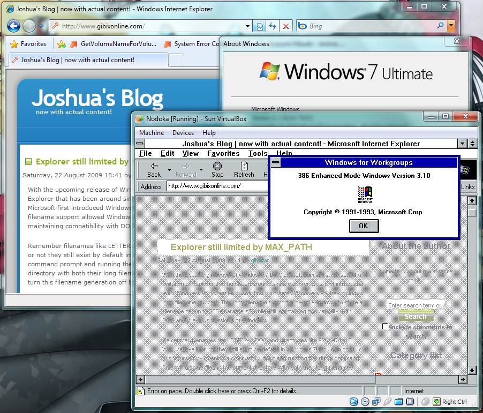
Task: Click Explorer still limited by MAX_PATH heading
Action: point(241,247)
